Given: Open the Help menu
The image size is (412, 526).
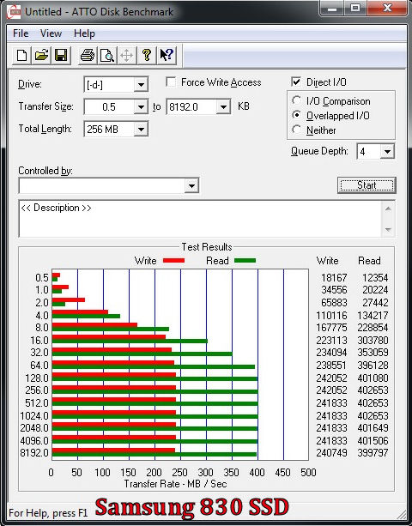Looking at the screenshot, I should click(x=84, y=33).
